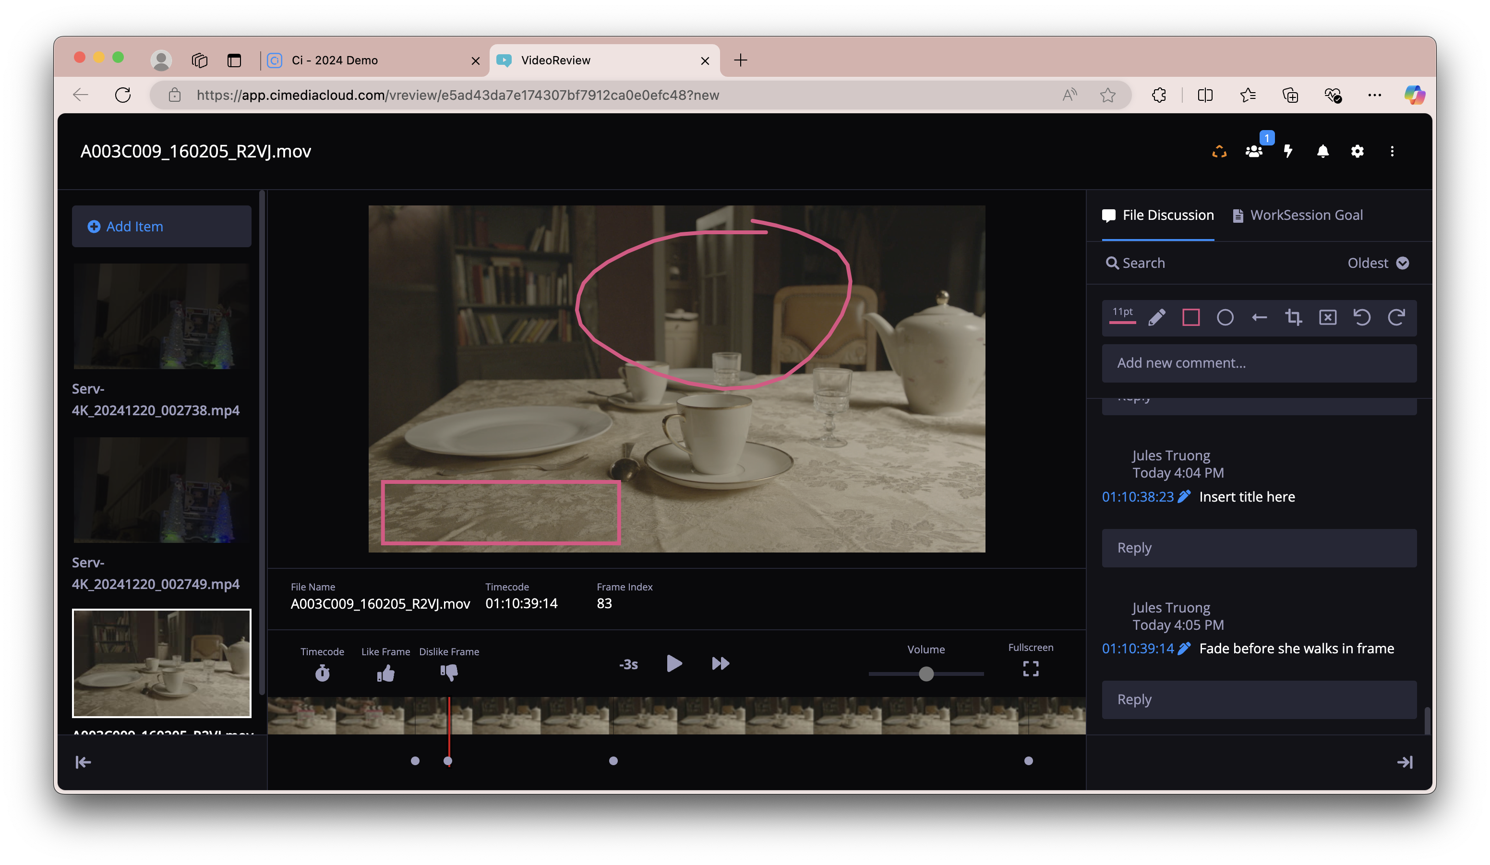Reply to the Insert title here comment
Image resolution: width=1490 pixels, height=865 pixels.
(x=1259, y=548)
